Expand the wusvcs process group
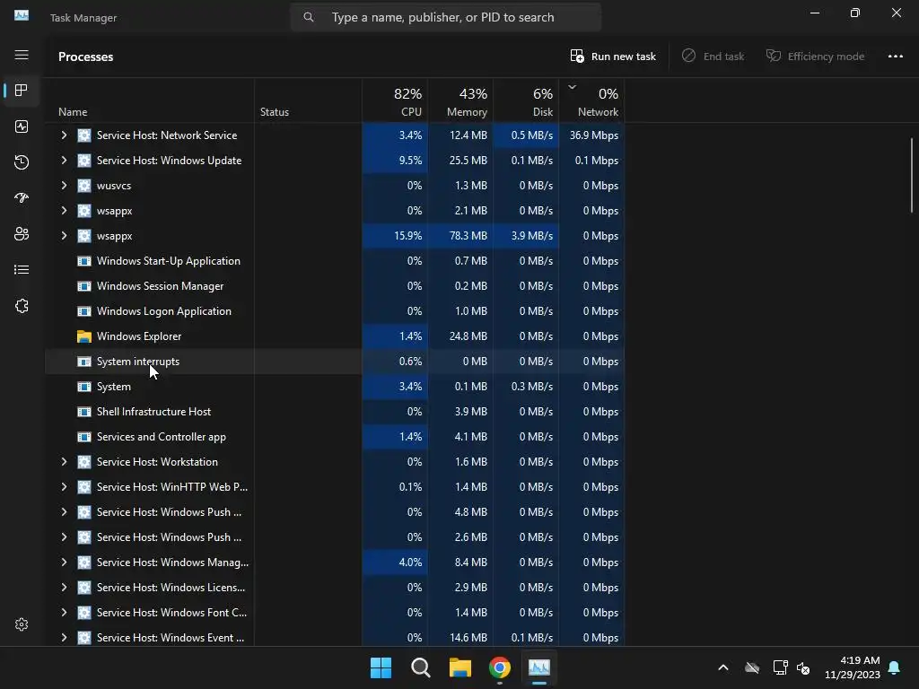Screen dimensions: 919x689 [x=64, y=186]
